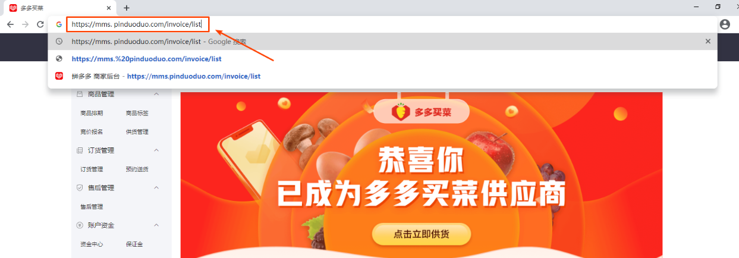Open 供货管理 in the sidebar
Image resolution: width=739 pixels, height=258 pixels.
[x=137, y=132]
